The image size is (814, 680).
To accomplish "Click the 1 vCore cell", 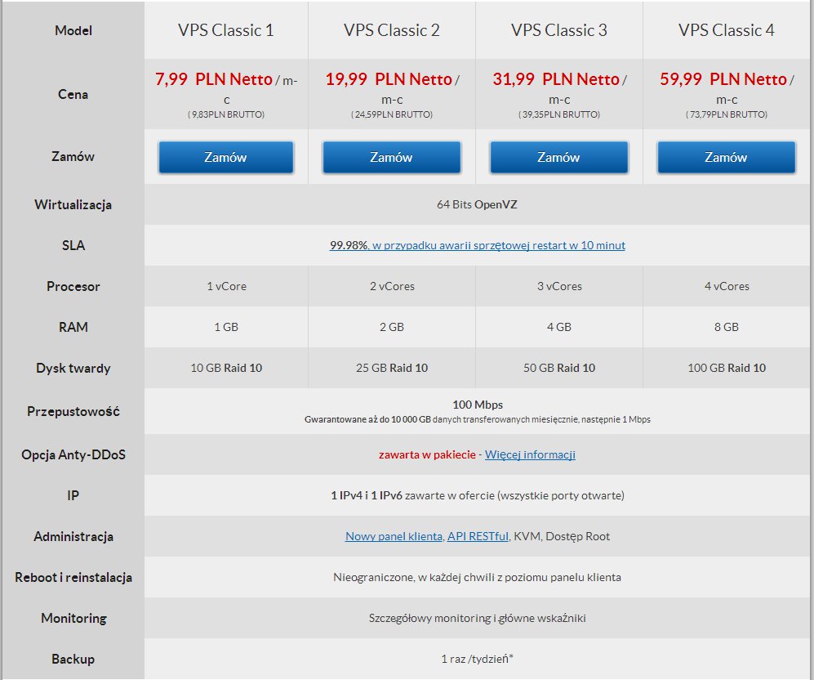I will coord(226,286).
